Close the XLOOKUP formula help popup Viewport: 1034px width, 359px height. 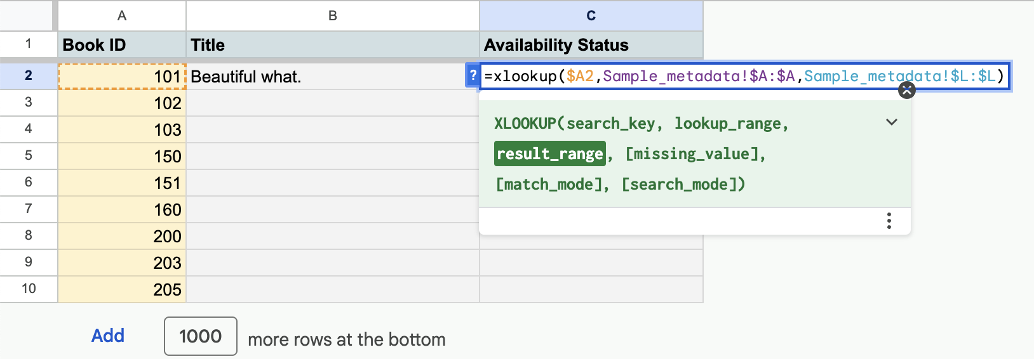907,91
